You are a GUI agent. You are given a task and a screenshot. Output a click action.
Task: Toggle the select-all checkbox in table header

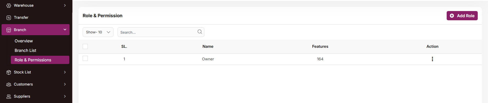[85, 46]
